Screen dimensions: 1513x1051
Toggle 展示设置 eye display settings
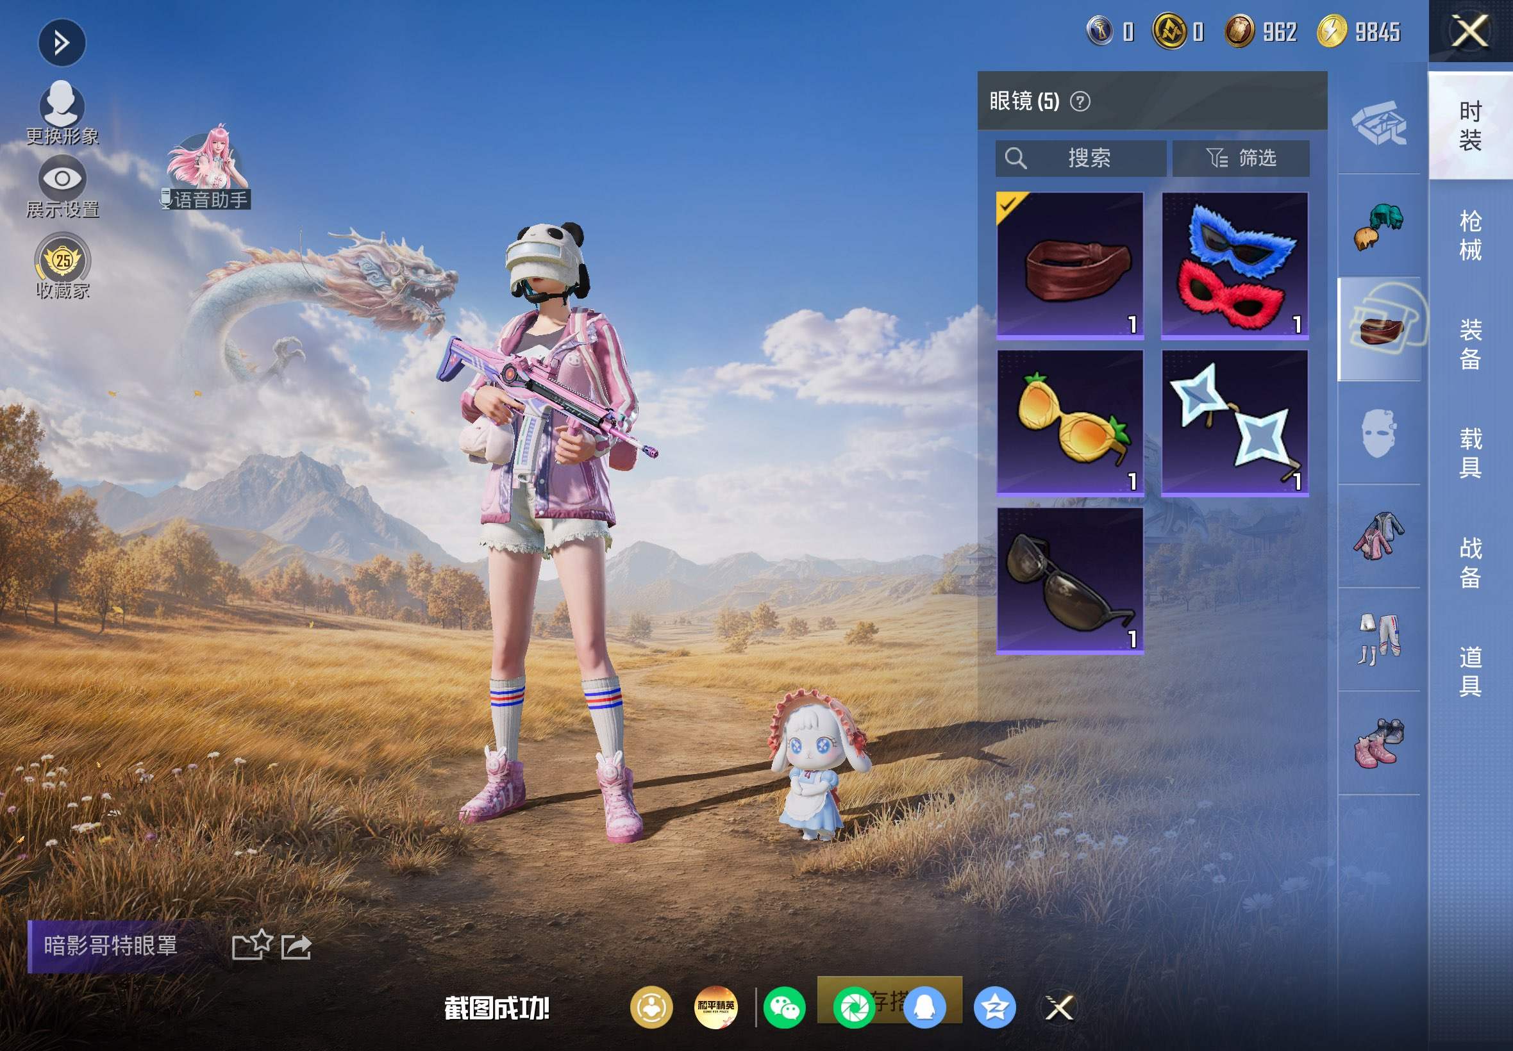point(63,186)
